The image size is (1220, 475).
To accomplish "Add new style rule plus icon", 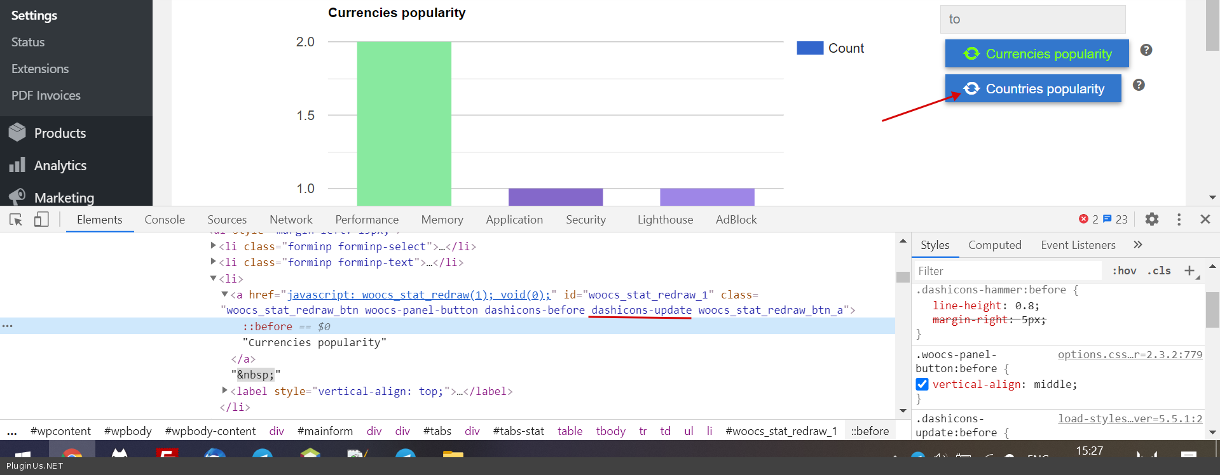I will 1189,271.
